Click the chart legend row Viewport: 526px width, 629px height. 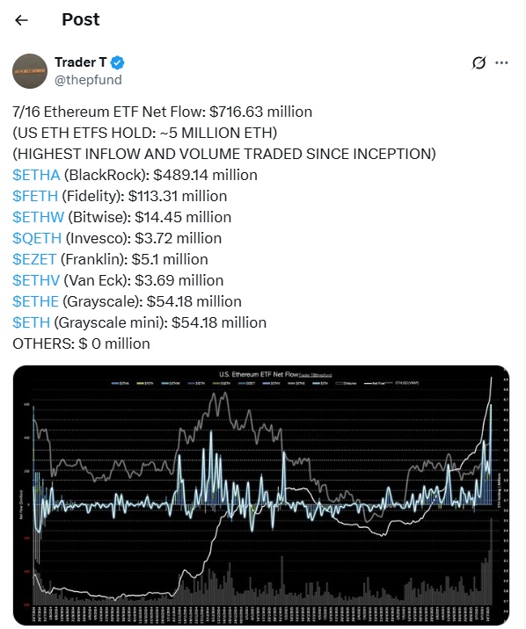point(265,383)
